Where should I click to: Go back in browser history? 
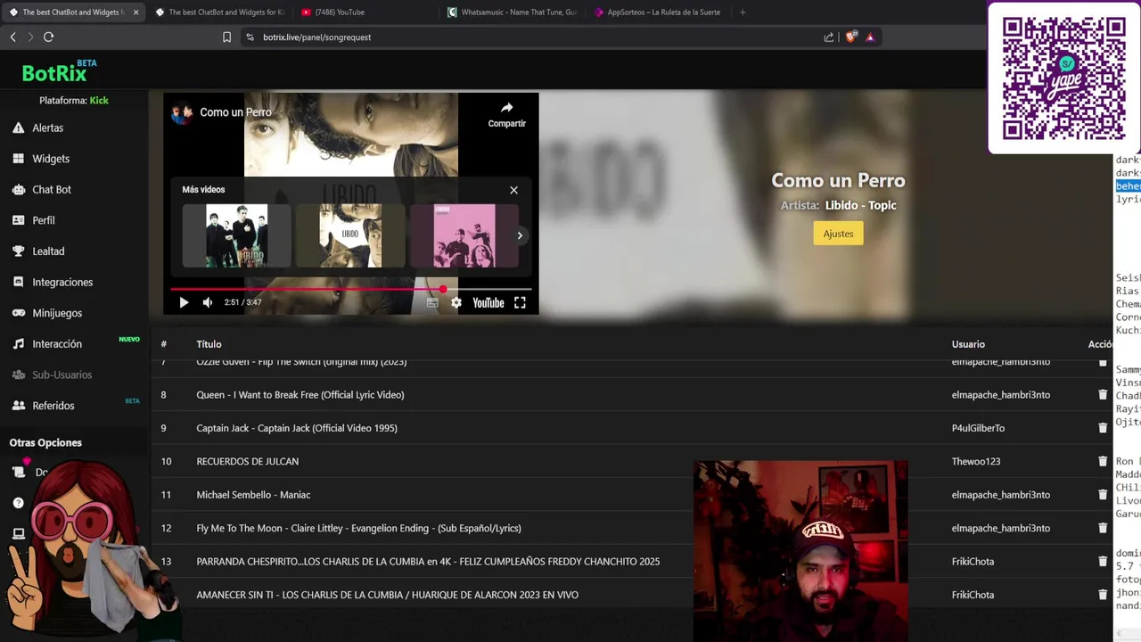(12, 37)
